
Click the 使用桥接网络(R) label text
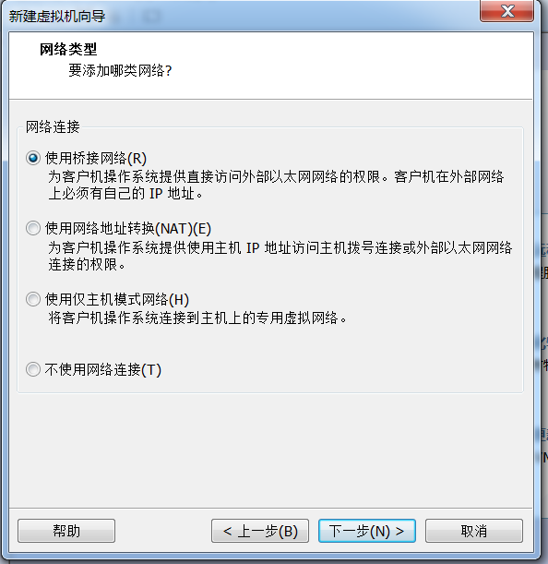(96, 158)
